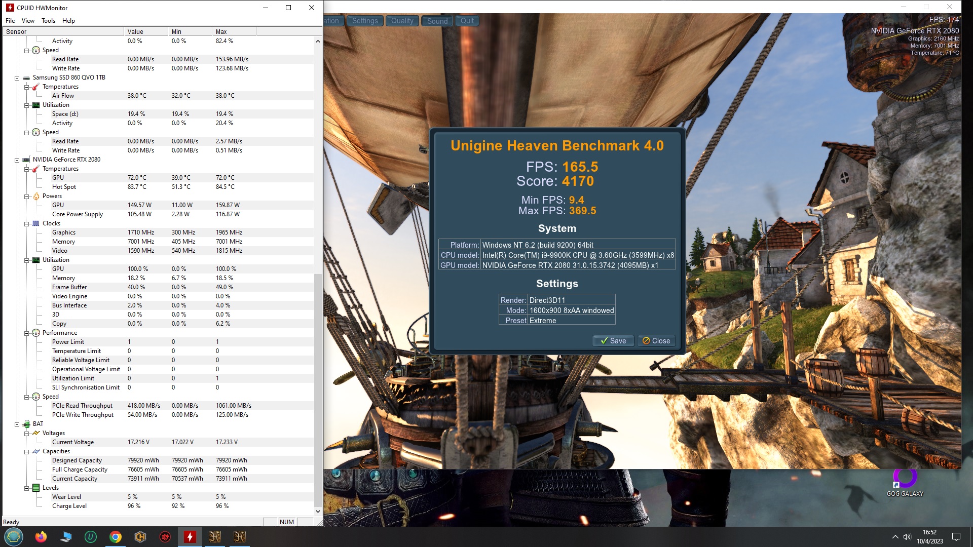Viewport: 973px width, 547px height.
Task: Collapse GPU Utilization section
Action: pos(26,260)
